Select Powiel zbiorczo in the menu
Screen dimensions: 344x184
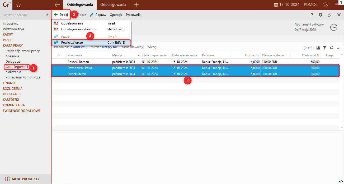click(x=91, y=42)
